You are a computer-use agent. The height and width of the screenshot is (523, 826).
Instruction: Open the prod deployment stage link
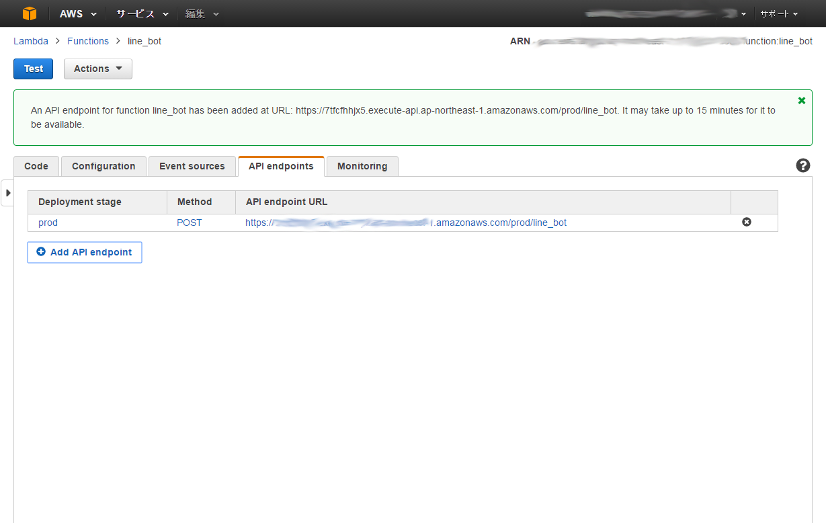48,222
